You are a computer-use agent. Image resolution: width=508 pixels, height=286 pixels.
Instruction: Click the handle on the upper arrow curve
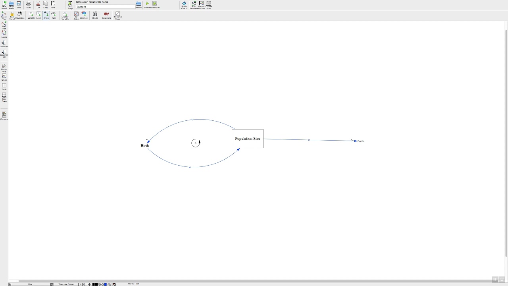click(192, 120)
